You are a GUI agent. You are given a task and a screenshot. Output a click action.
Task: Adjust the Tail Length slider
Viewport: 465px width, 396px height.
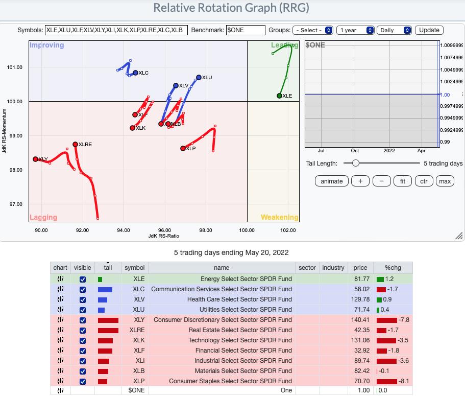(356, 164)
